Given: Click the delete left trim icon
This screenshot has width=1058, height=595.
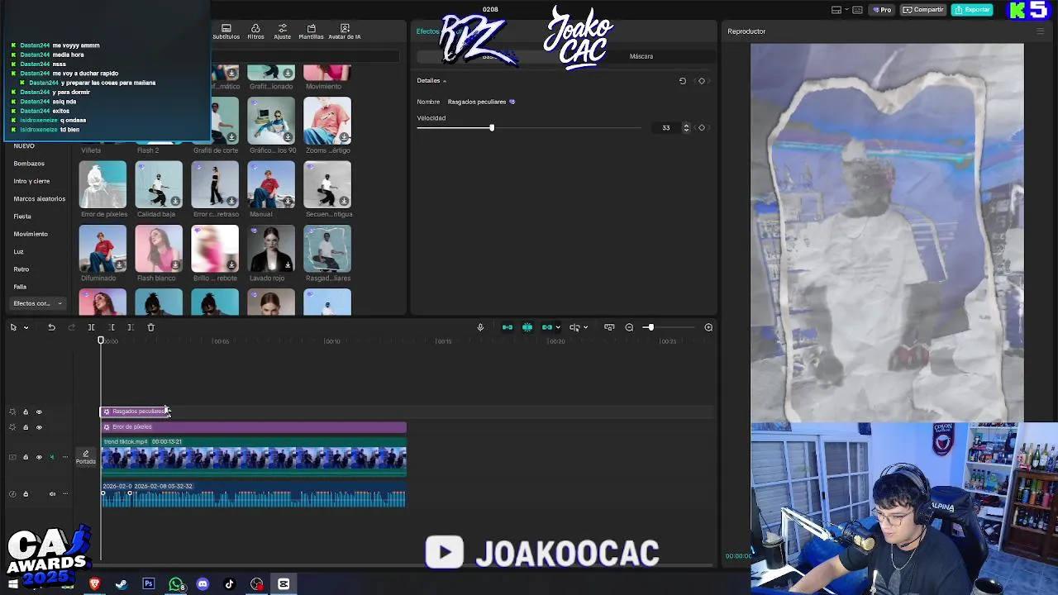Looking at the screenshot, I should click(112, 327).
